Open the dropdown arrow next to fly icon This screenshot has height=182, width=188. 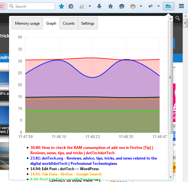click(158, 6)
